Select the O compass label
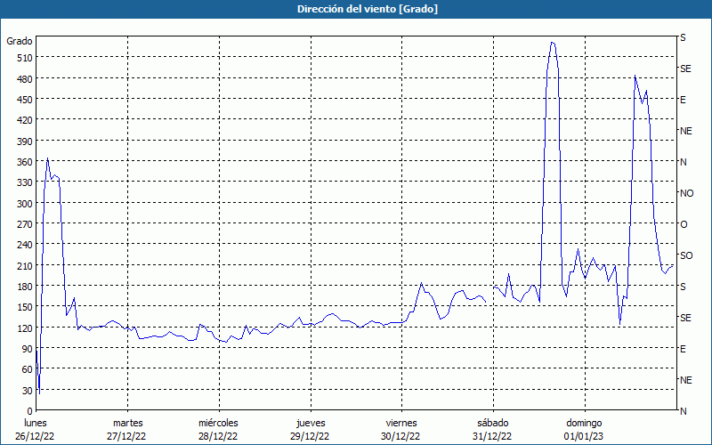Screen dimensions: 712x445 point(684,225)
